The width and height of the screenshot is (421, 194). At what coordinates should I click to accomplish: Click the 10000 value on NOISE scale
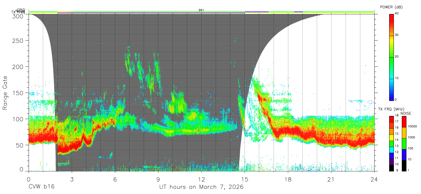pos(412,126)
